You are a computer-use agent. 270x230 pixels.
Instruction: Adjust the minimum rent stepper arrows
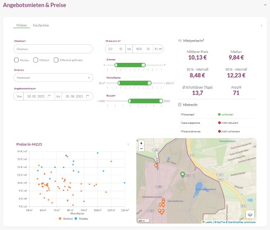coord(121,49)
